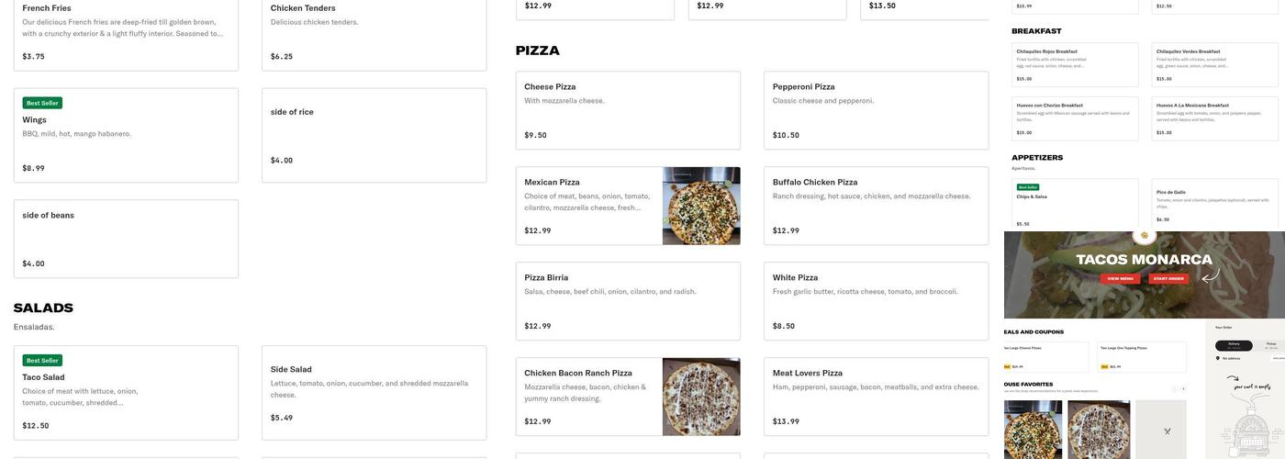Choose the Pepperoni Pizza card
The width and height of the screenshot is (1285, 459).
pyautogui.click(x=876, y=110)
